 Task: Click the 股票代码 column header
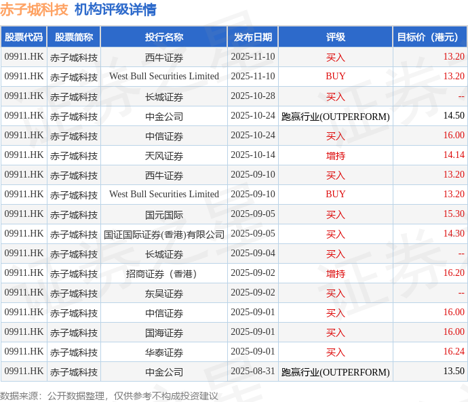(x=24, y=37)
